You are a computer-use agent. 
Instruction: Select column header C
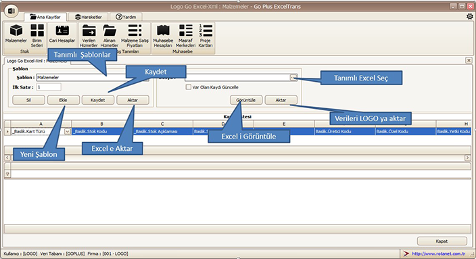click(x=162, y=124)
